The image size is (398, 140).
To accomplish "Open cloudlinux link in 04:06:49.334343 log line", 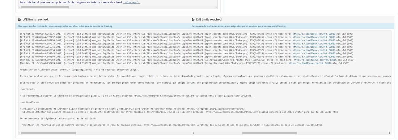I will tap(314, 54).
